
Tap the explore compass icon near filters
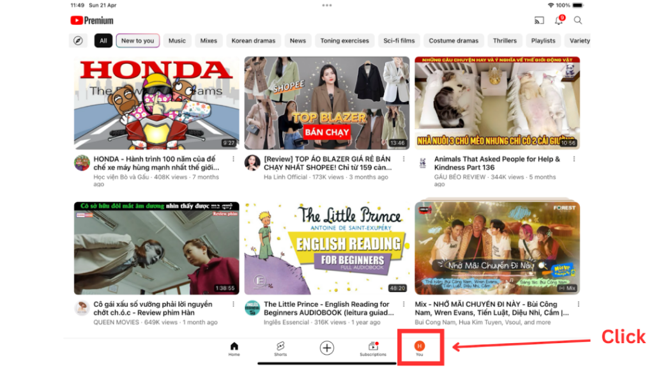[77, 40]
